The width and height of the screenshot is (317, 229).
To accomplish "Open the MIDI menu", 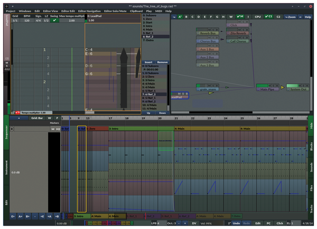I will (158, 11).
